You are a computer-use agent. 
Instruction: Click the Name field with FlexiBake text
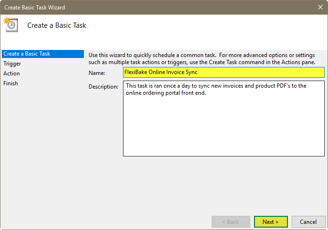(x=224, y=72)
